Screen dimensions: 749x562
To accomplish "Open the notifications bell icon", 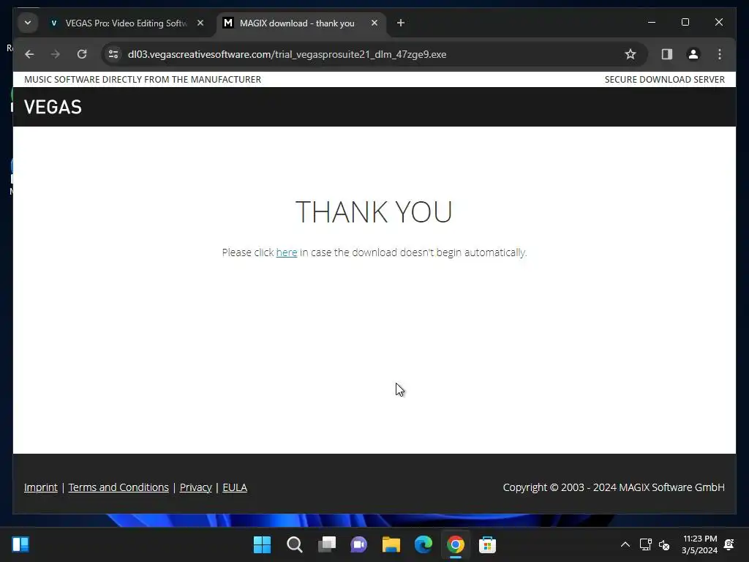I will tap(729, 544).
